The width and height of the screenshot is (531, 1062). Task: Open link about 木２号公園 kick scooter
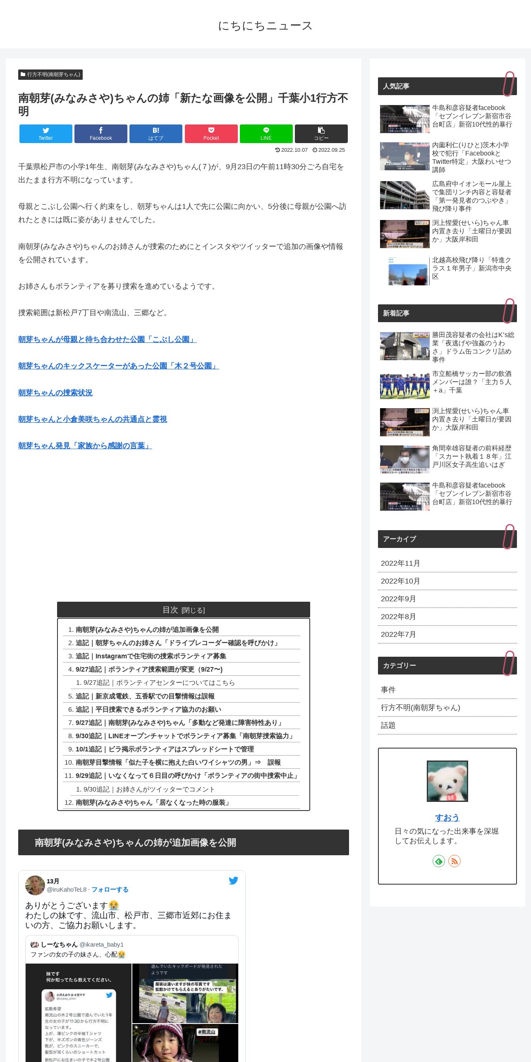[118, 366]
